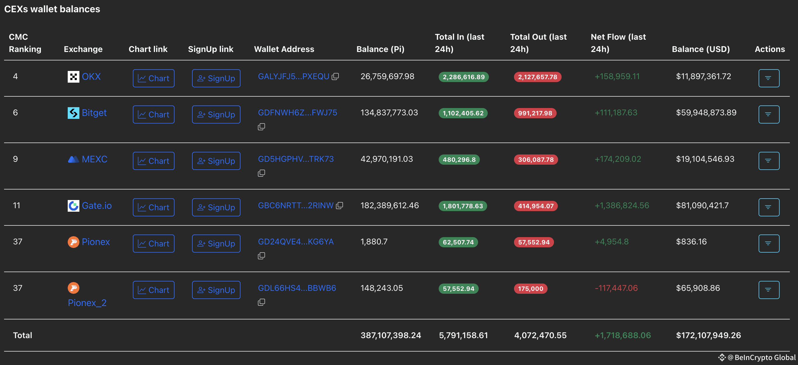Viewport: 798px width, 365px height.
Task: Open the Bitget Chart link
Action: pyautogui.click(x=154, y=114)
